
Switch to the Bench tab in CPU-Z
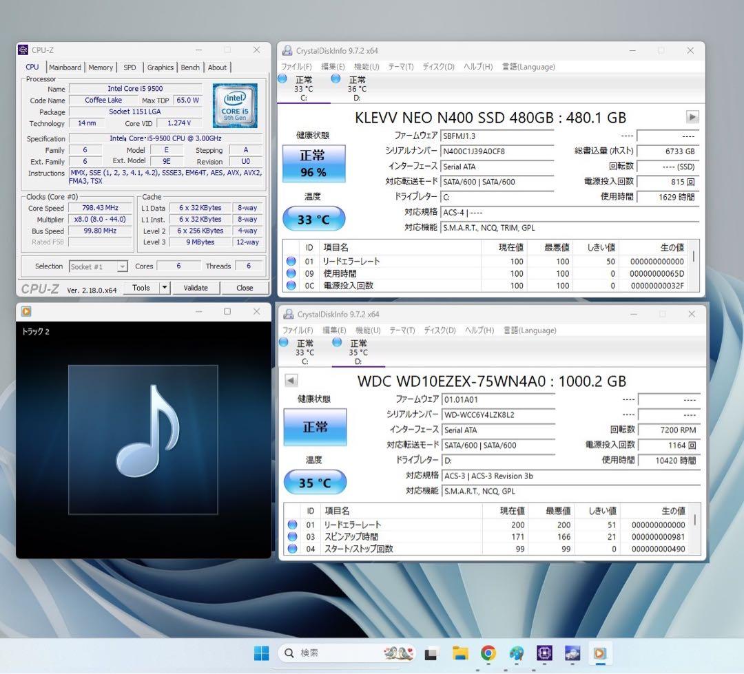(x=190, y=67)
